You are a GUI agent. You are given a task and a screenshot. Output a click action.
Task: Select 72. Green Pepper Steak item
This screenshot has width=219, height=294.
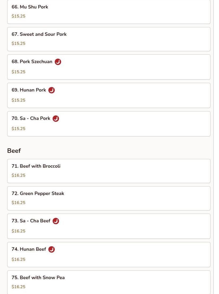38,193
